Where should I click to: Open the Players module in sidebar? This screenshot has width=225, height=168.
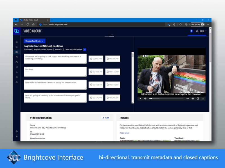17,57
